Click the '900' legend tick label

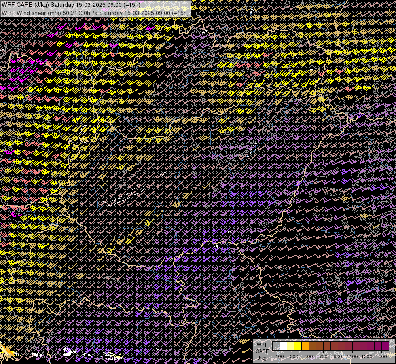[x=338, y=356]
